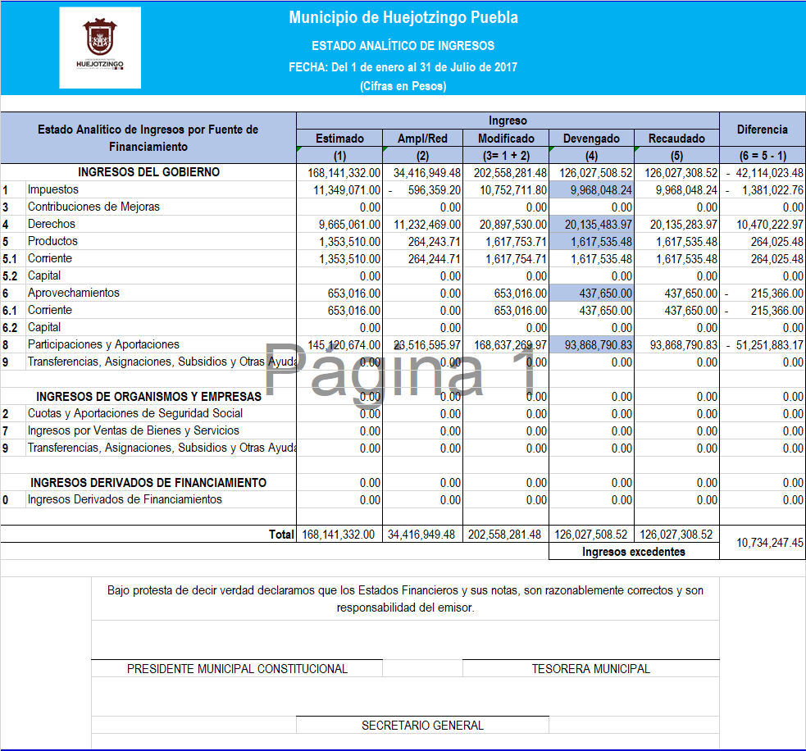The height and width of the screenshot is (751, 806).
Task: Click the INGRESOS DE ORGANISMOS Y EMPRESAS heading
Action: click(148, 396)
